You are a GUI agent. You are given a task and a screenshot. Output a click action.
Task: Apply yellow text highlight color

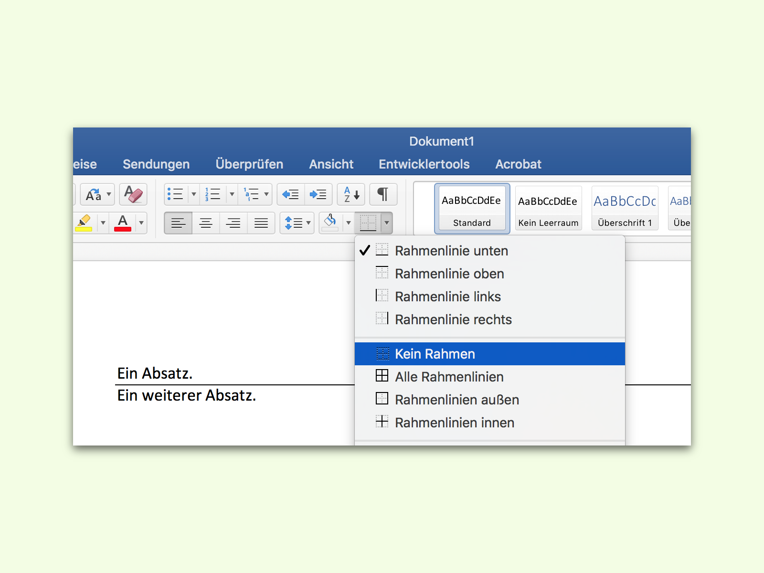[84, 223]
